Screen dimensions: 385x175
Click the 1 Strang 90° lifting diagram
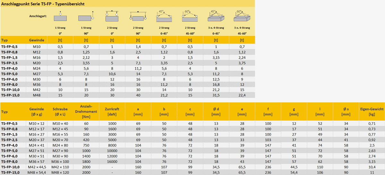point(86,17)
